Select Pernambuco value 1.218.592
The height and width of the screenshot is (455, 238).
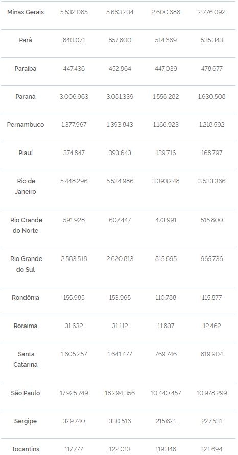click(x=211, y=125)
